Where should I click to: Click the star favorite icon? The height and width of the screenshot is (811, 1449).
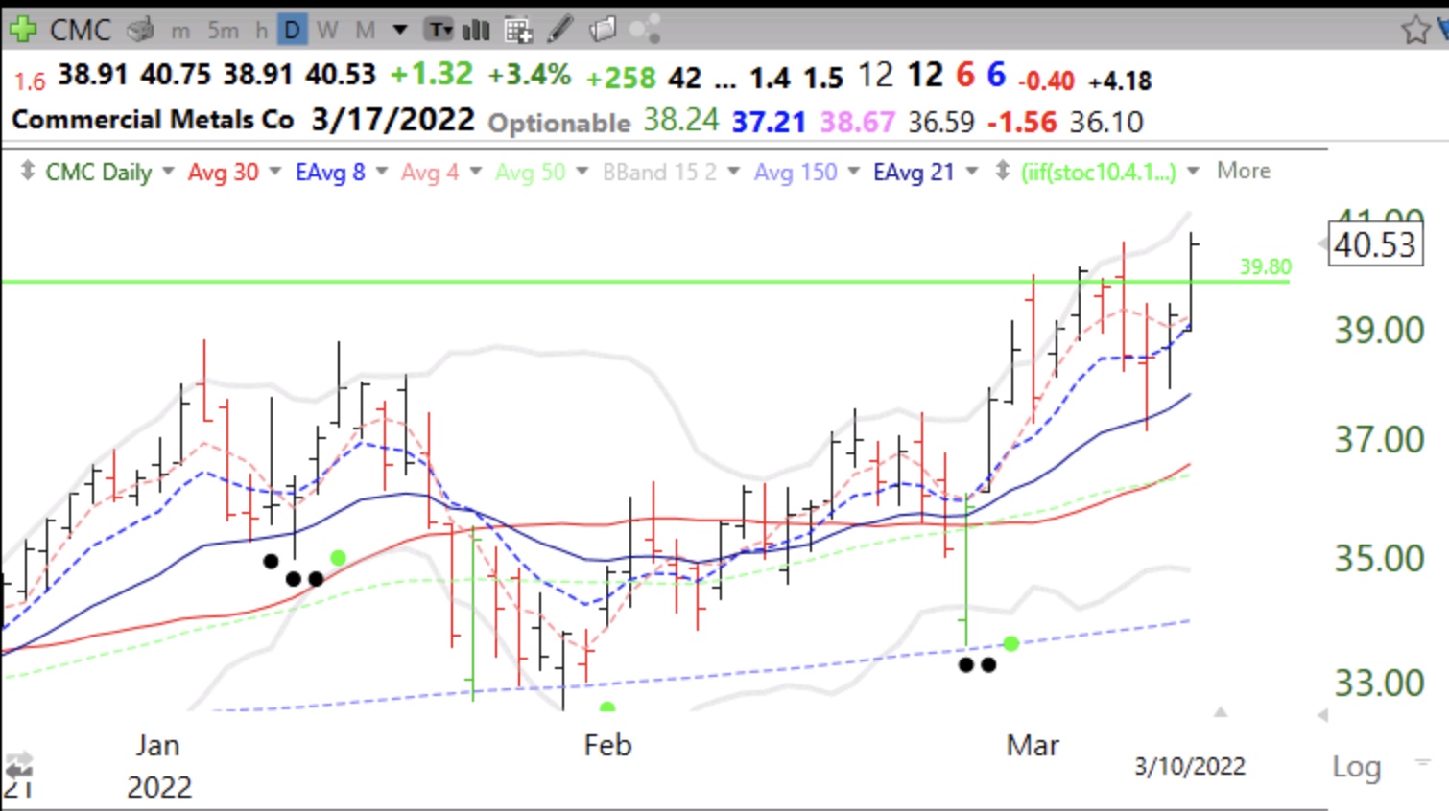(x=1415, y=30)
